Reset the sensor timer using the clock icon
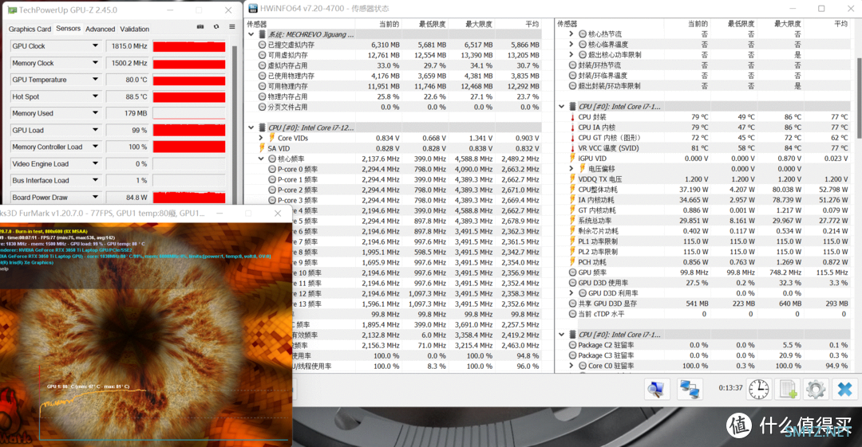 tap(759, 389)
